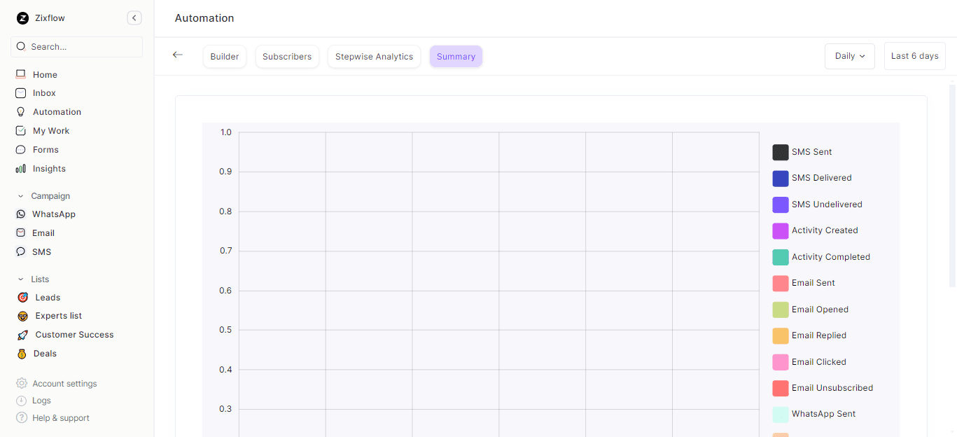Viewport: 957px width, 437px height.
Task: Collapse the Lists section
Action: point(21,279)
